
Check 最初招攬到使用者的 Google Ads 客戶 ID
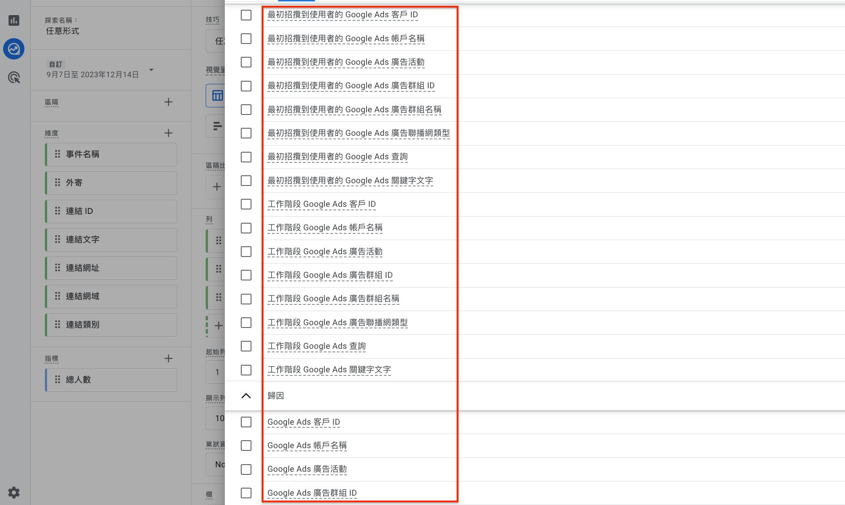pos(246,15)
